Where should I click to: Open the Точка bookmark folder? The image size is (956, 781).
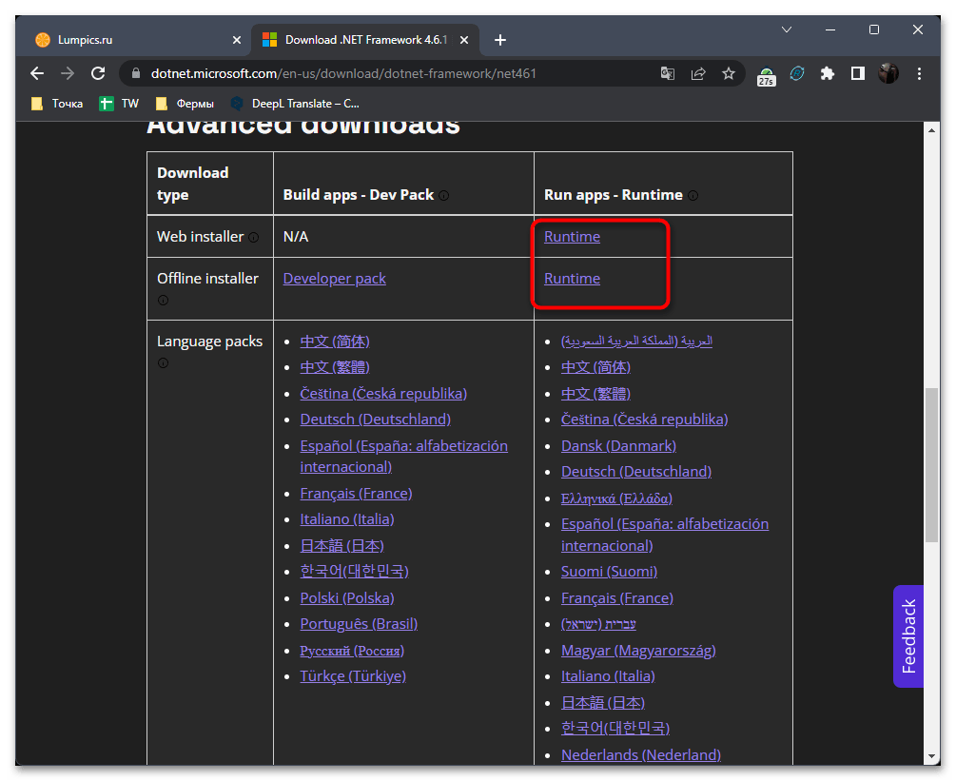tap(57, 104)
